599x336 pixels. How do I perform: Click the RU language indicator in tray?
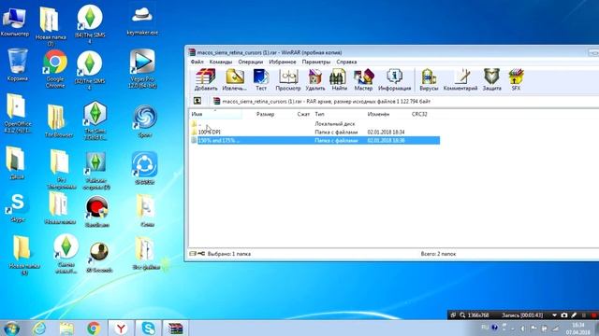(485, 328)
